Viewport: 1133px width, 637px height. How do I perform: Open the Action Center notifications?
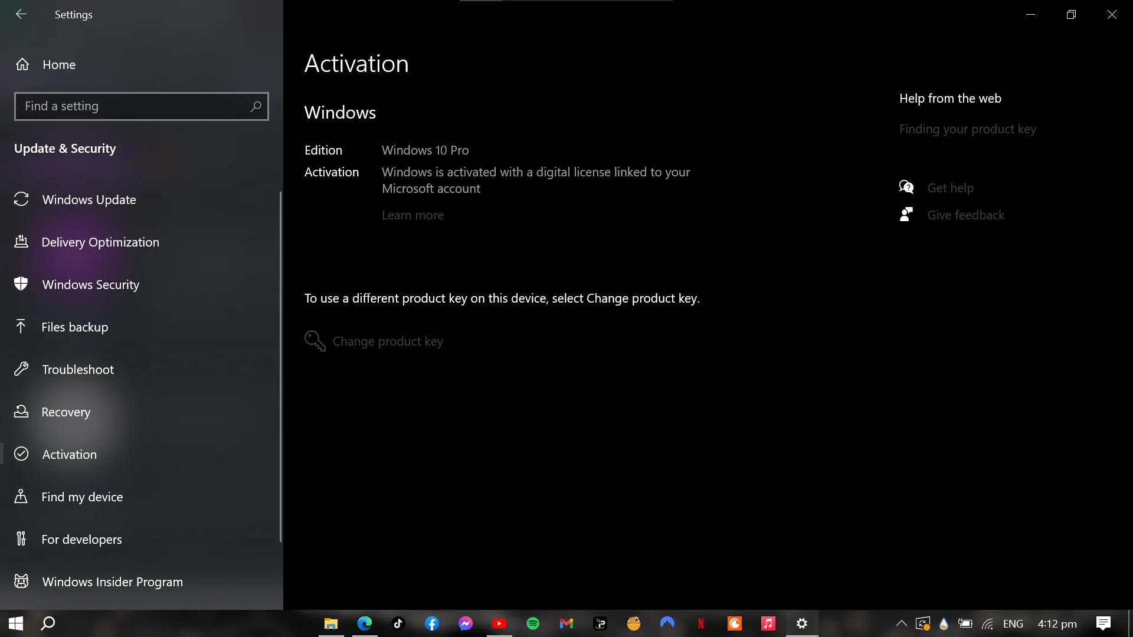[x=1103, y=623]
